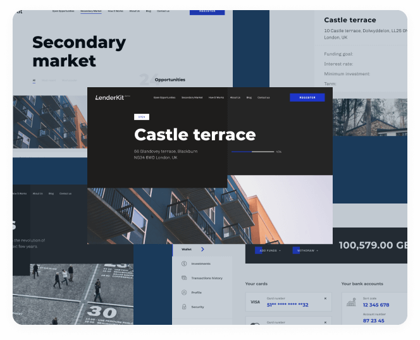Image resolution: width=420 pixels, height=340 pixels.
Task: Click the Profile user icon
Action: 184,293
